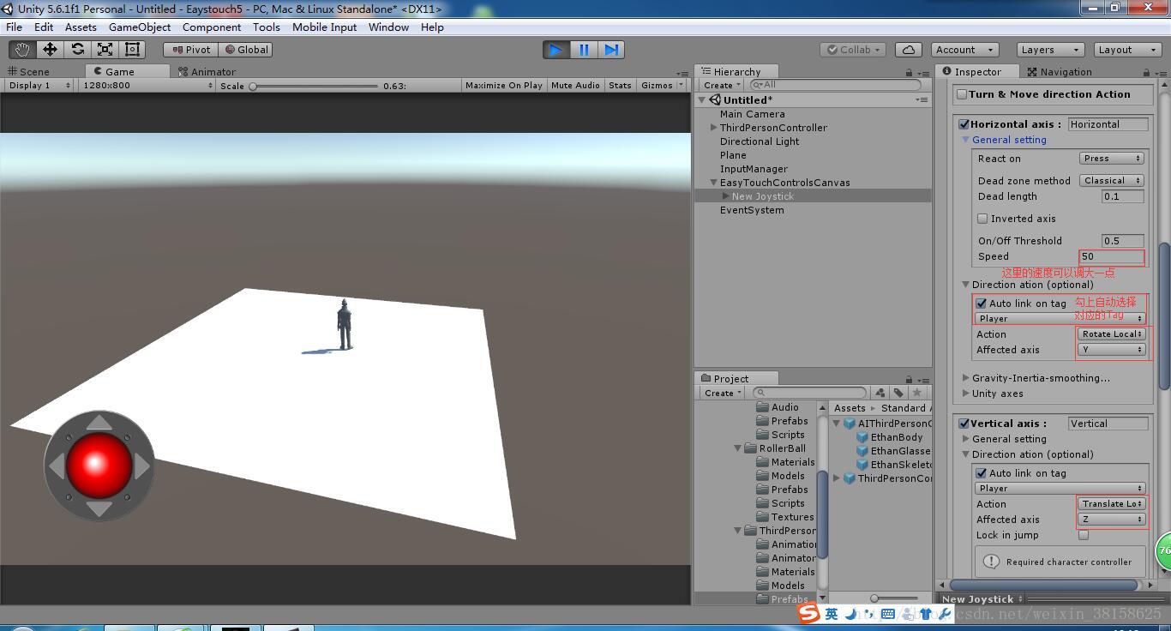
Task: Switch to the Scene tab
Action: tap(29, 72)
